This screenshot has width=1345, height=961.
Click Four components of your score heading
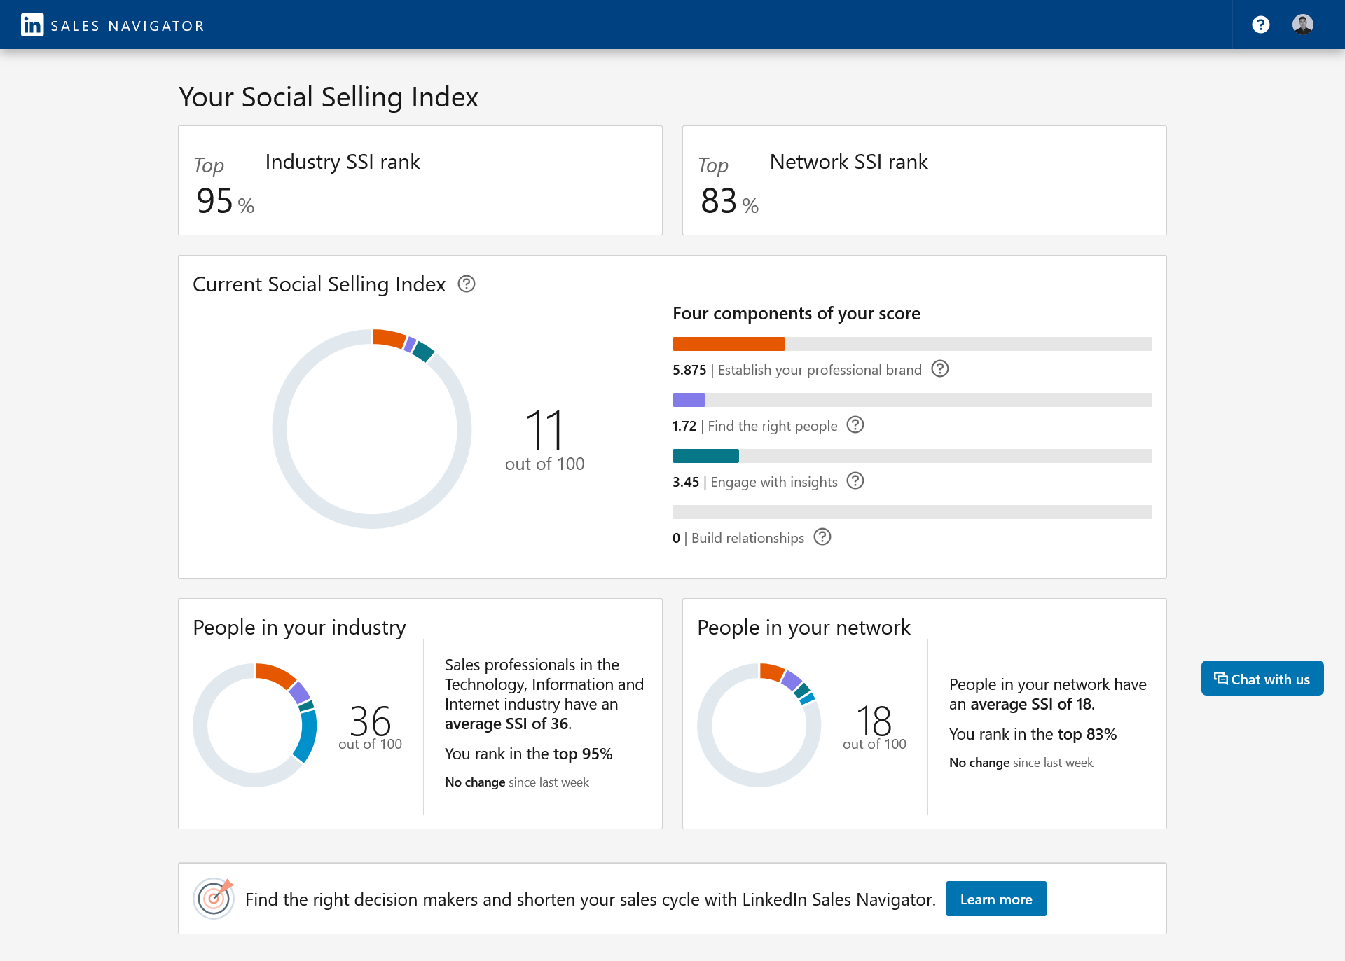point(796,313)
